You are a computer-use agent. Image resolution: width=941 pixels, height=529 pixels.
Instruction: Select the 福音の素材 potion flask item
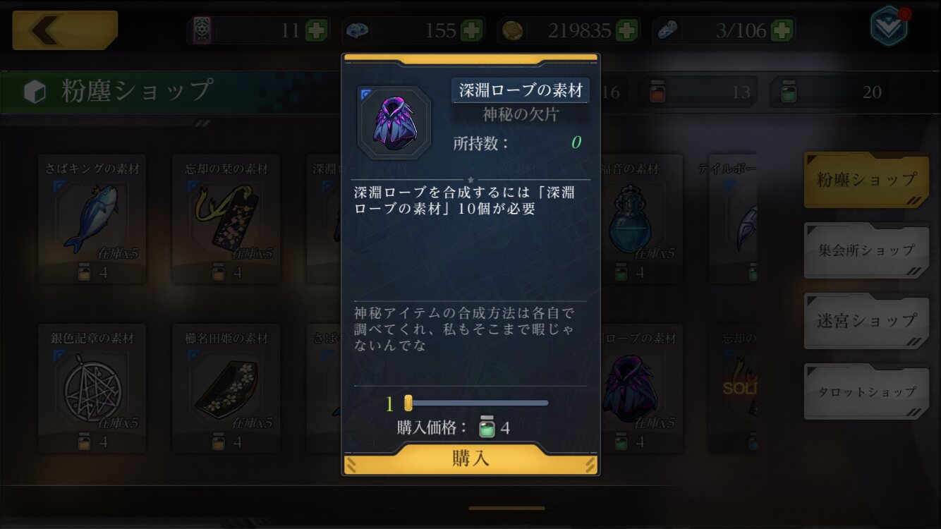(x=630, y=219)
